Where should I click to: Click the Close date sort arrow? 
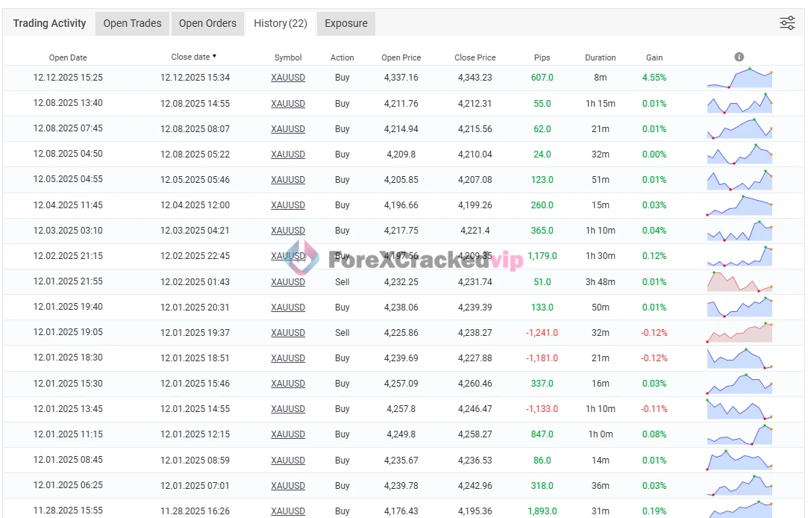coord(215,57)
